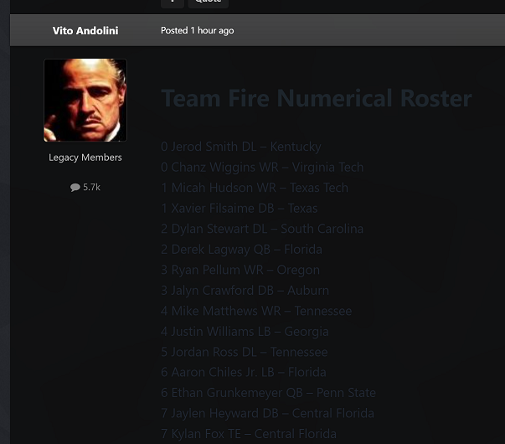Click the Team Fire Numerical Roster heading
This screenshot has height=444, width=505.
(317, 99)
